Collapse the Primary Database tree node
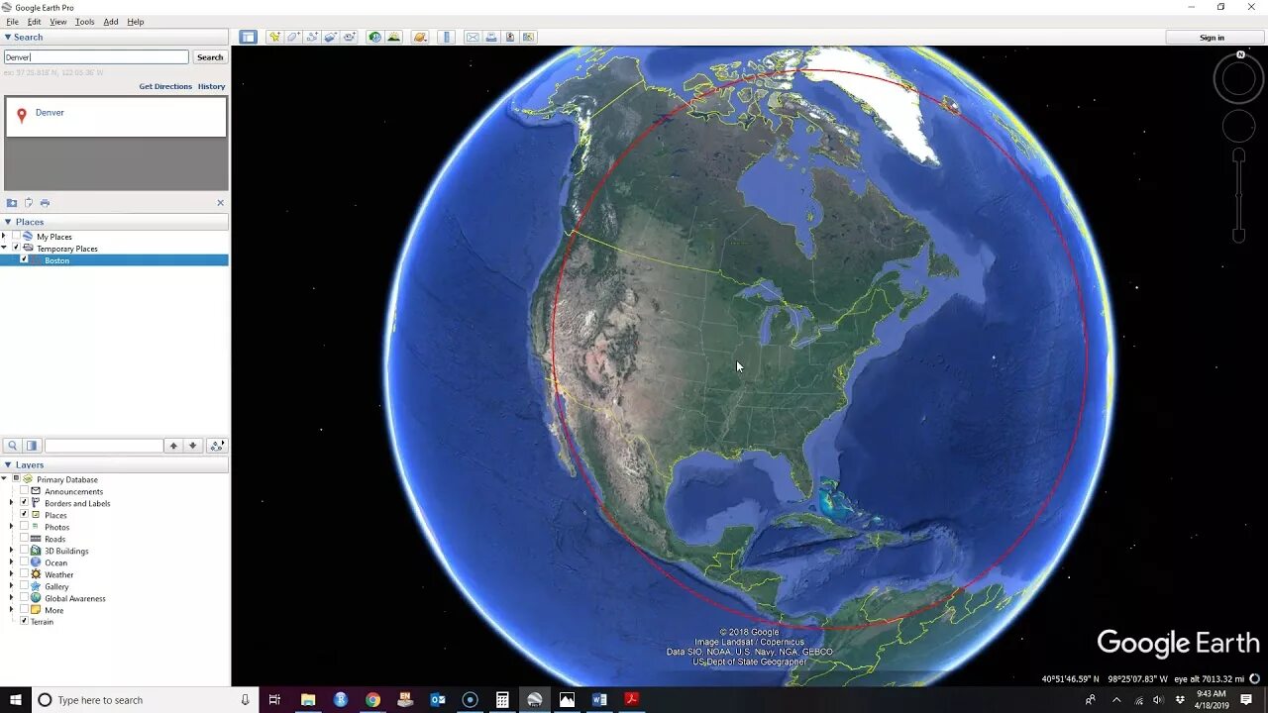 tap(4, 479)
